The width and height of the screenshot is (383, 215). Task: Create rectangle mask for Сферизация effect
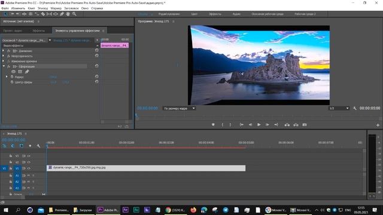point(20,72)
